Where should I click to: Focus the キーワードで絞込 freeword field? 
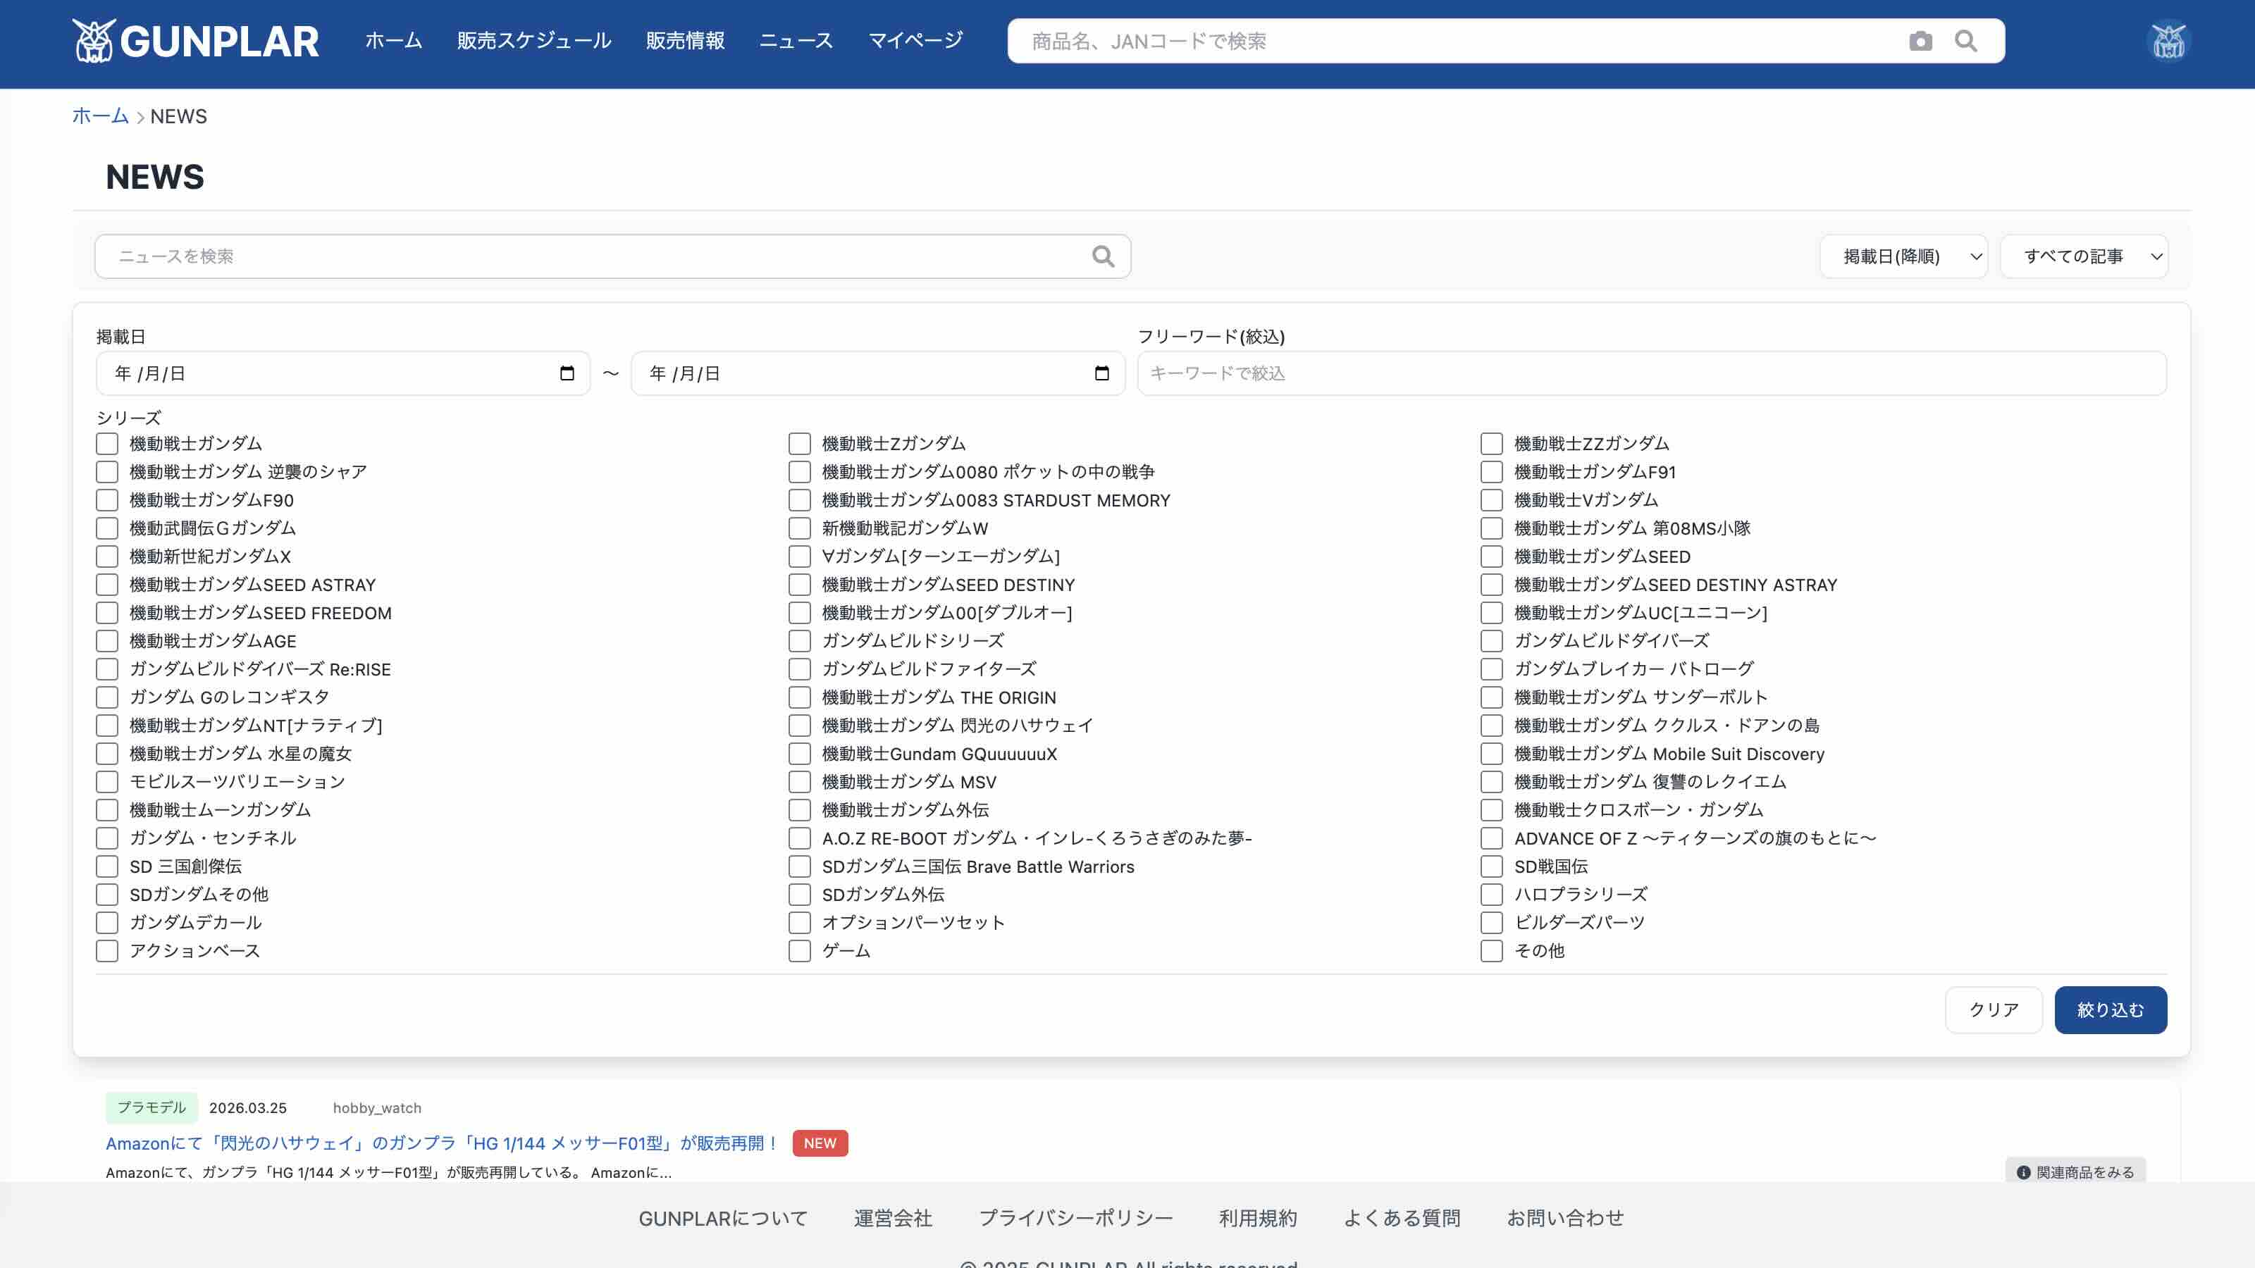point(1652,373)
